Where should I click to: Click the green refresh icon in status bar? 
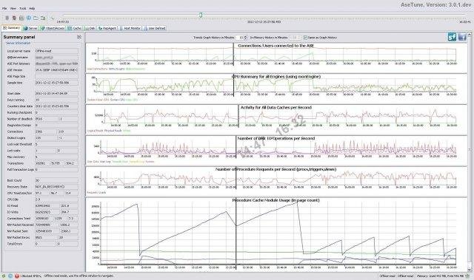(x=4, y=276)
